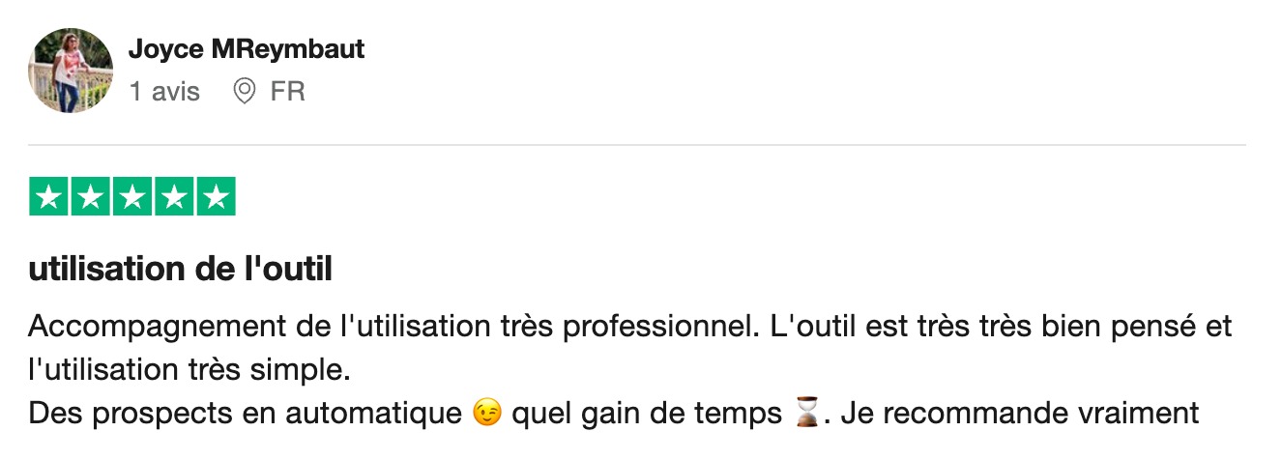Click the hourglass emoji in the review
The image size is (1282, 460).
(x=806, y=415)
